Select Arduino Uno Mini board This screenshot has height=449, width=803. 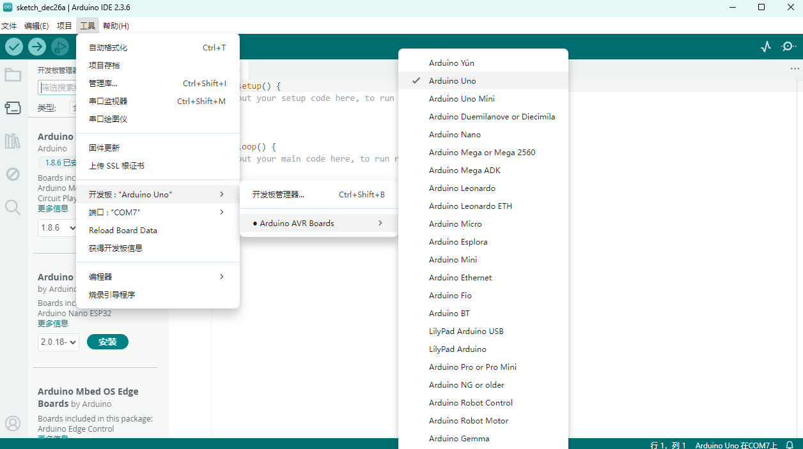(483, 98)
